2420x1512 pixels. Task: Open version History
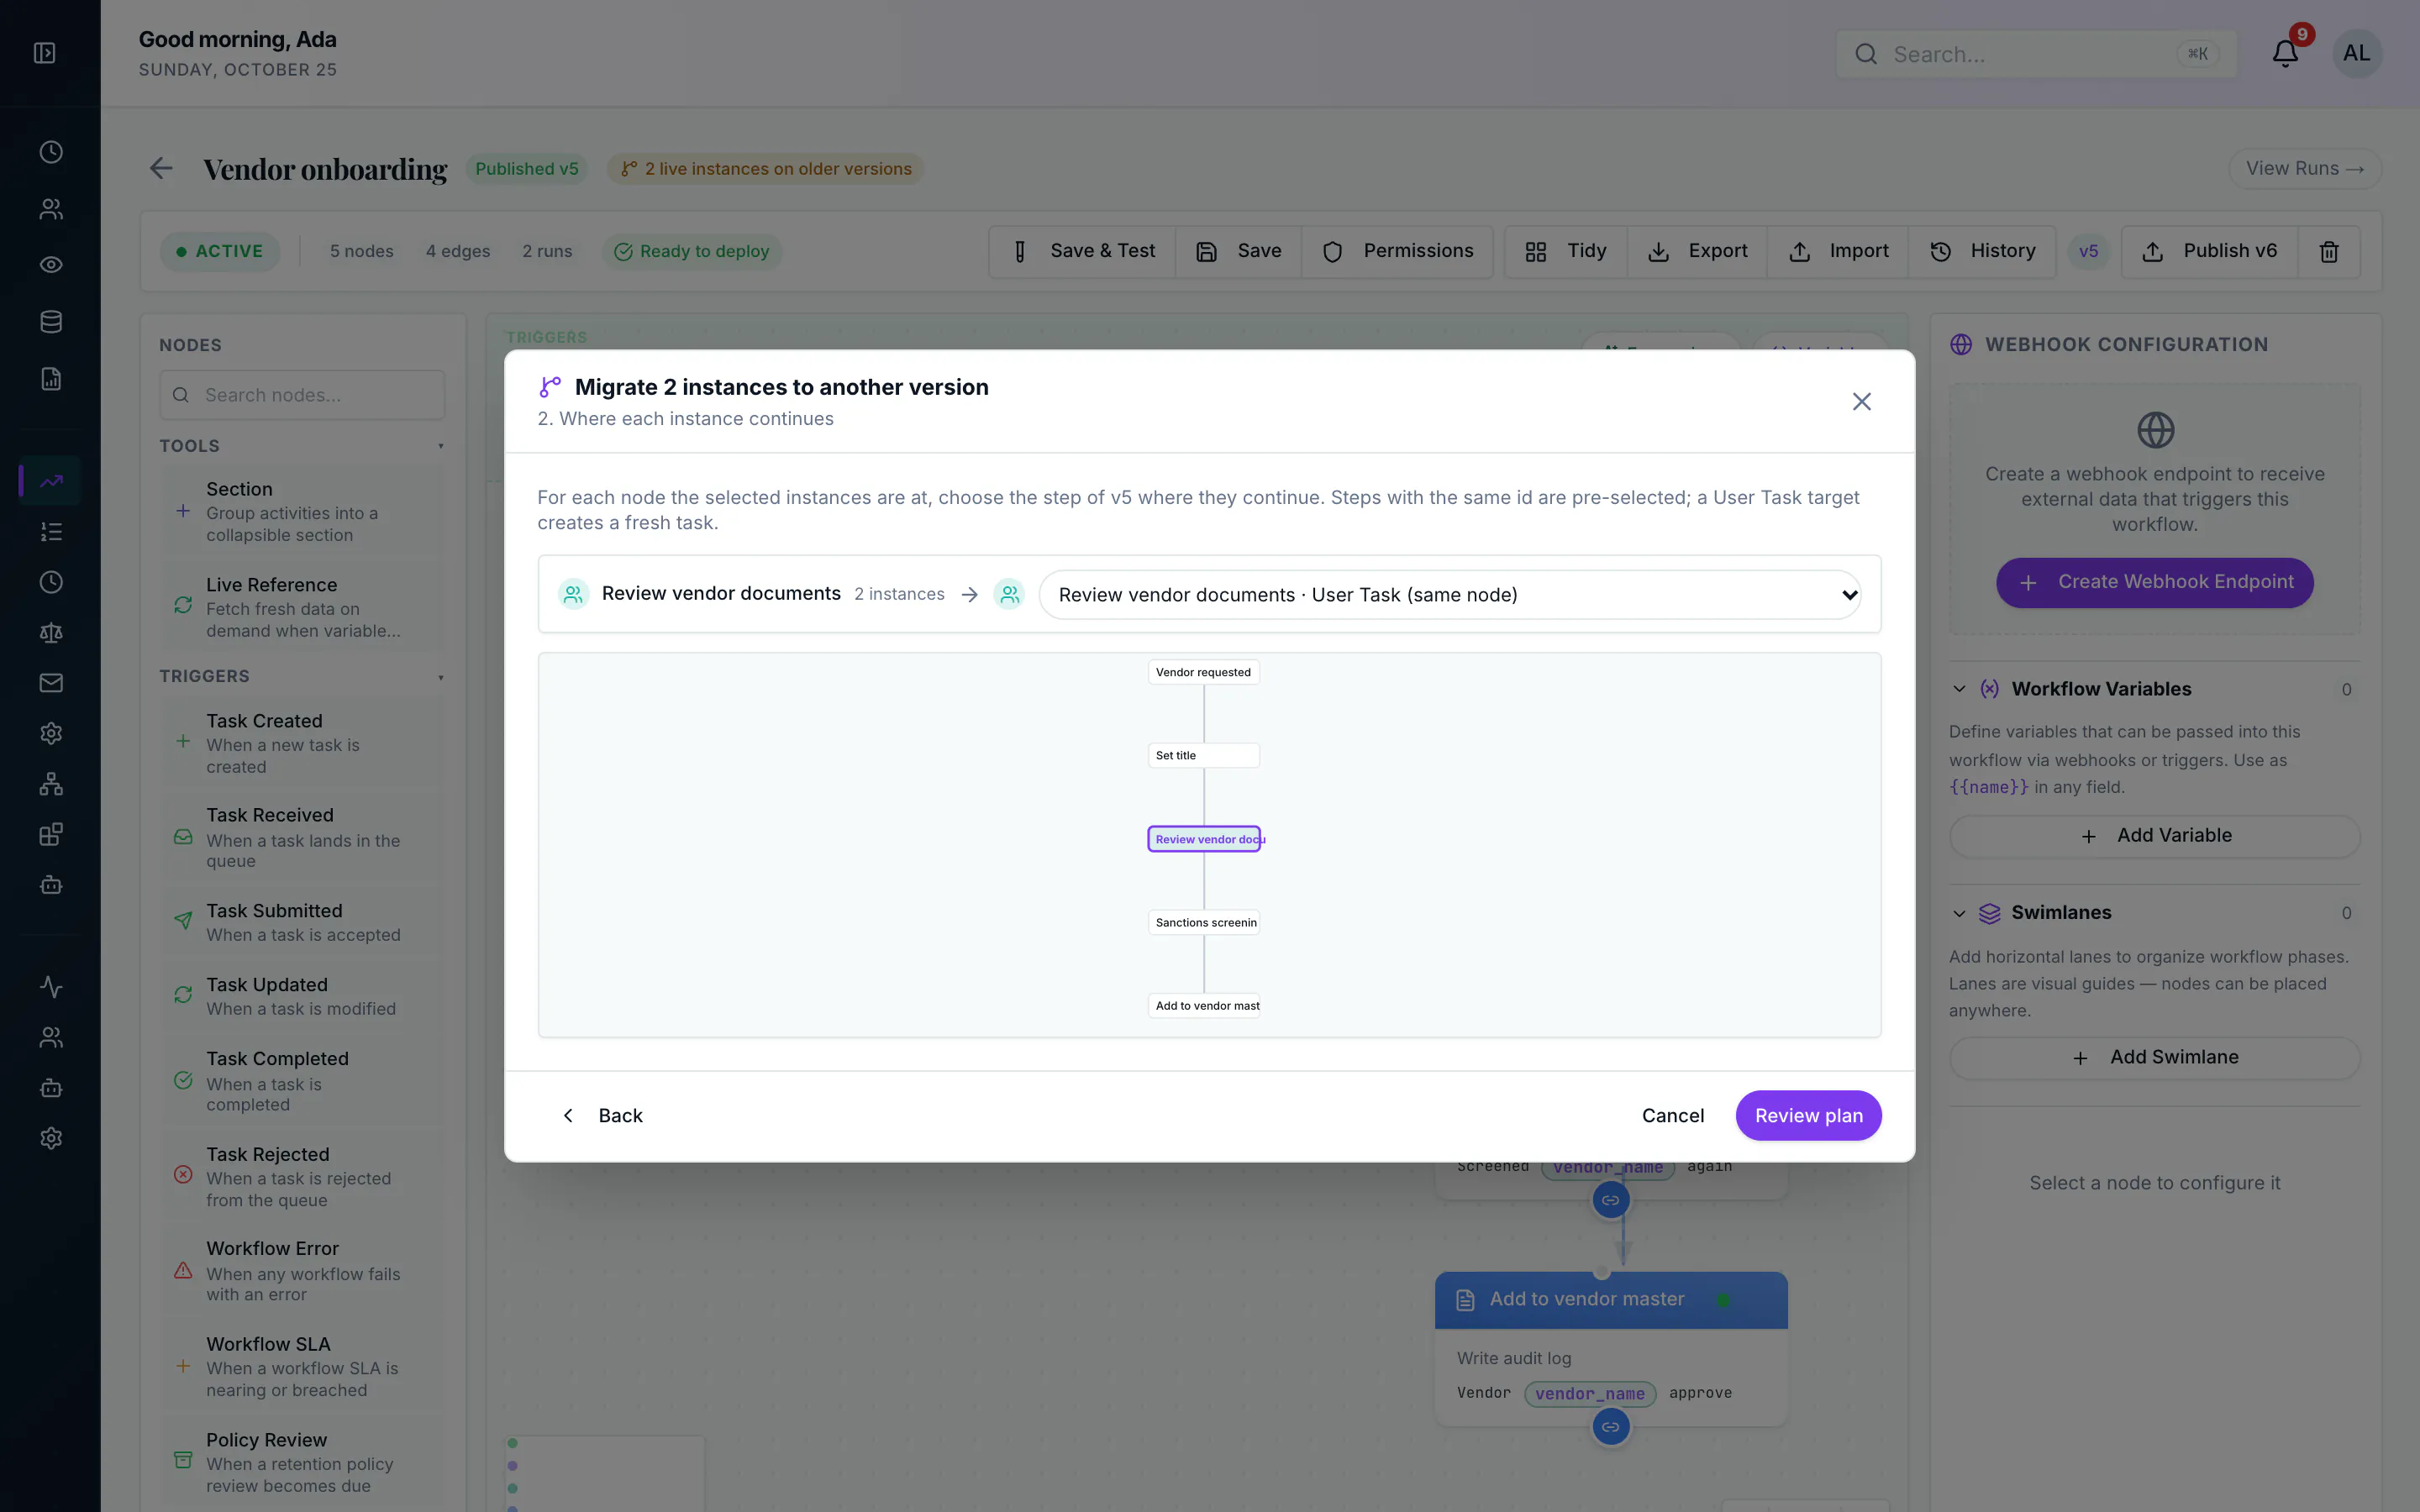pyautogui.click(x=1982, y=251)
